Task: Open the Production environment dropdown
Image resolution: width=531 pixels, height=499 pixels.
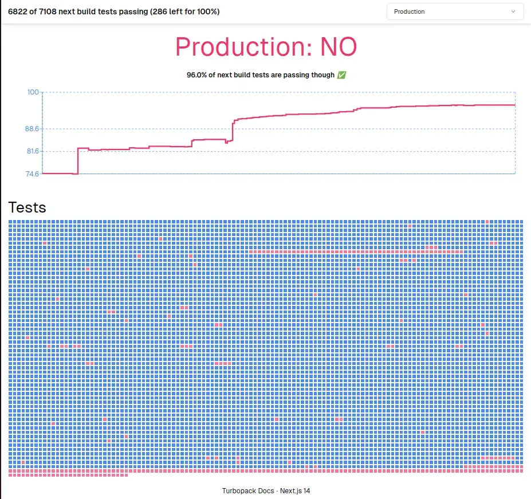Action: (x=455, y=11)
